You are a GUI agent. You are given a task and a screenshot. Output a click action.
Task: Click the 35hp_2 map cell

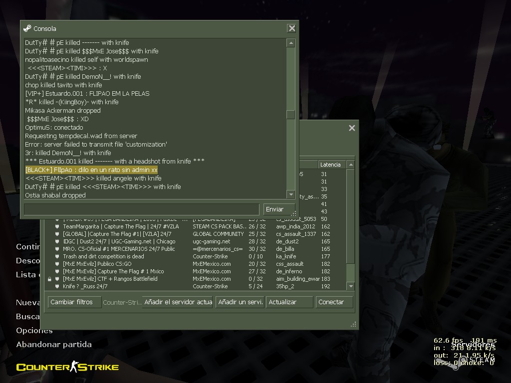[x=285, y=286]
